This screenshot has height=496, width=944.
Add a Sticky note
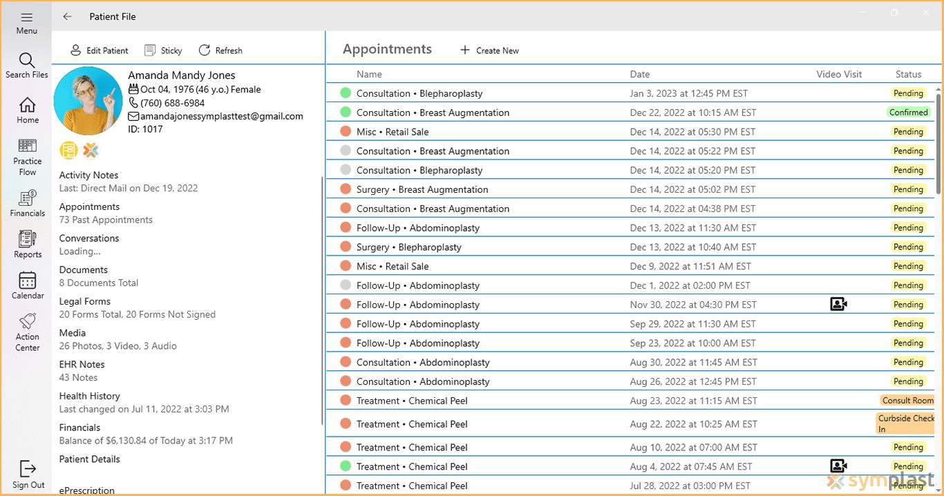163,50
